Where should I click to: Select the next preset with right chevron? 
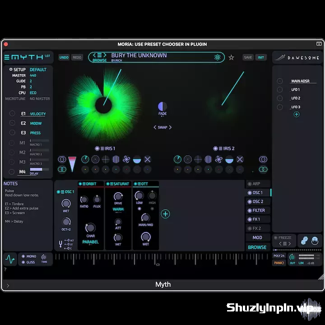tap(105, 55)
